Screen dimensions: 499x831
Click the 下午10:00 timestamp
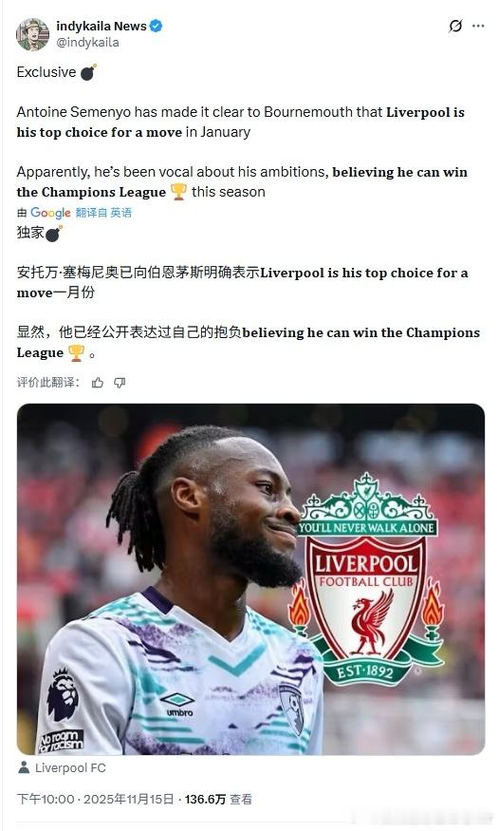coord(46,800)
